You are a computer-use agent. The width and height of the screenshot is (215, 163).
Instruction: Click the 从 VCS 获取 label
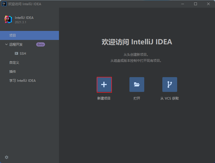click(x=169, y=98)
